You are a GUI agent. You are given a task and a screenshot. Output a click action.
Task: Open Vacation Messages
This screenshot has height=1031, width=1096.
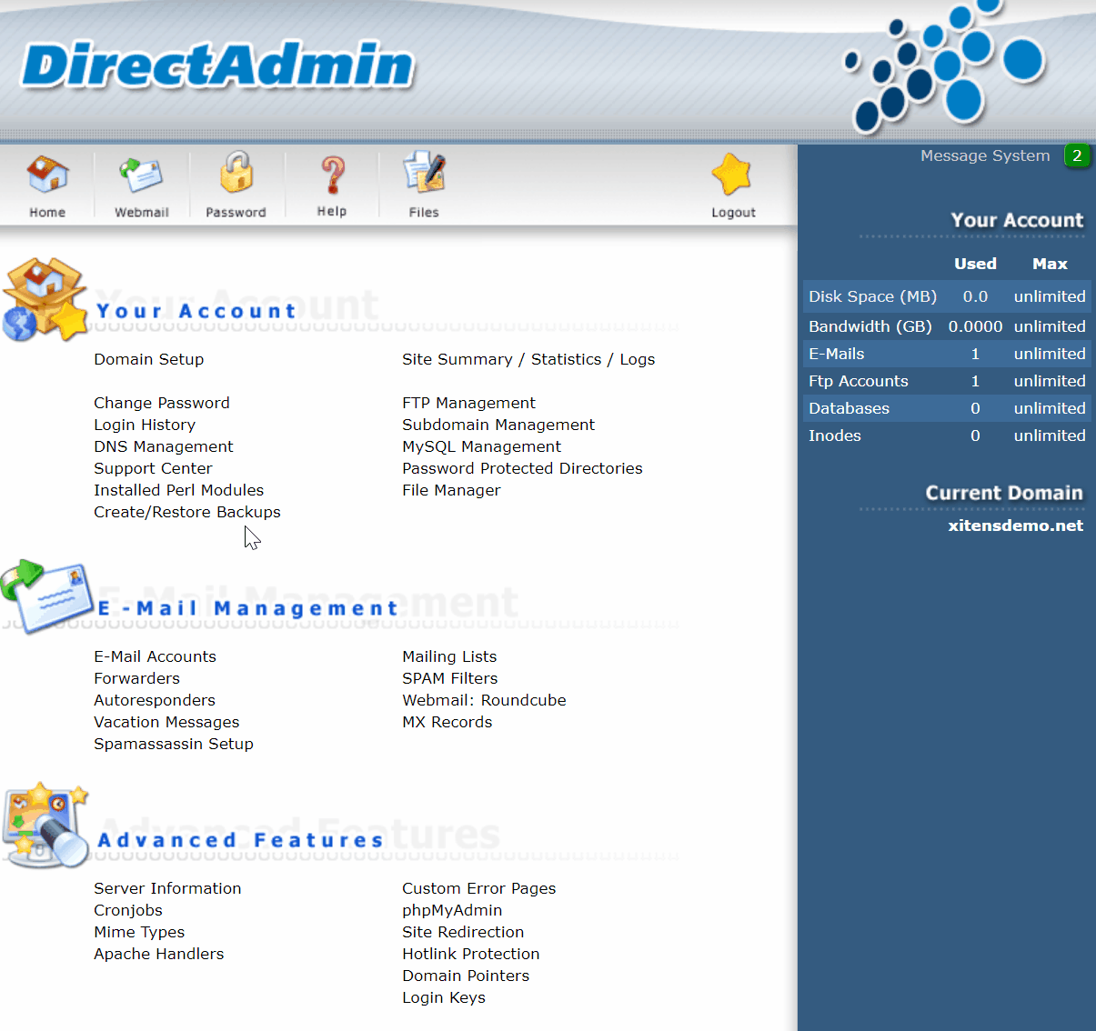pos(166,722)
